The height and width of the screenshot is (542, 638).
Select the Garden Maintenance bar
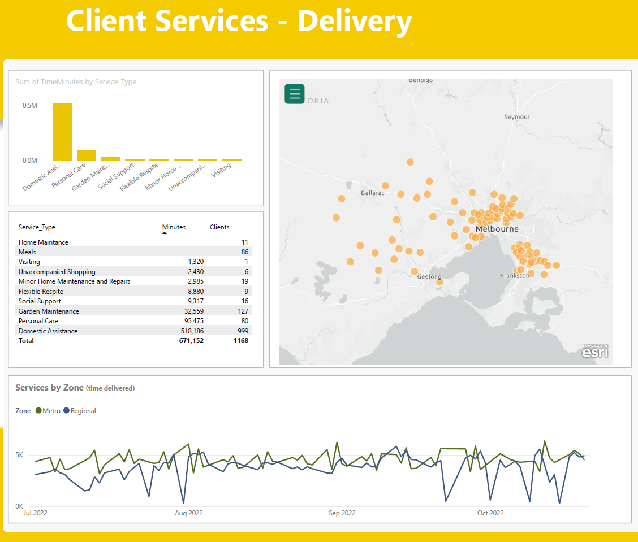[x=111, y=159]
